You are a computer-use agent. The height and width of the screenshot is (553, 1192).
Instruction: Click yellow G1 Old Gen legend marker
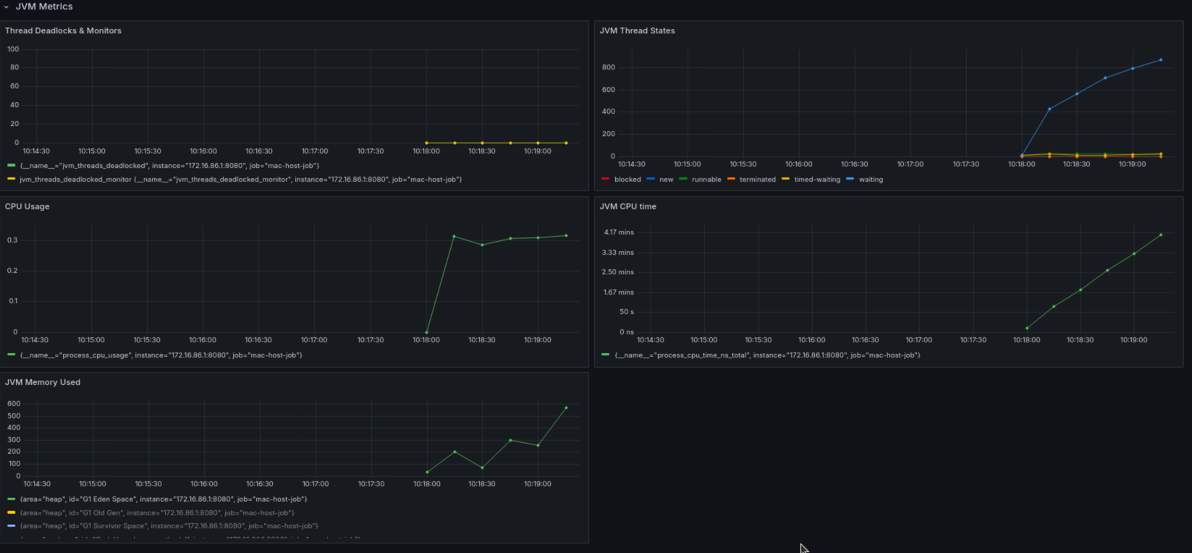11,512
